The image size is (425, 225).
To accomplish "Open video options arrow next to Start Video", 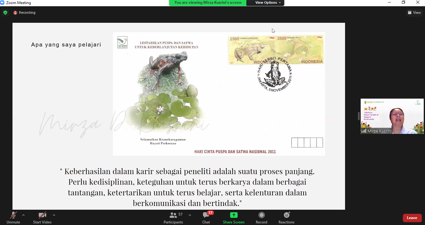I will tap(54, 215).
